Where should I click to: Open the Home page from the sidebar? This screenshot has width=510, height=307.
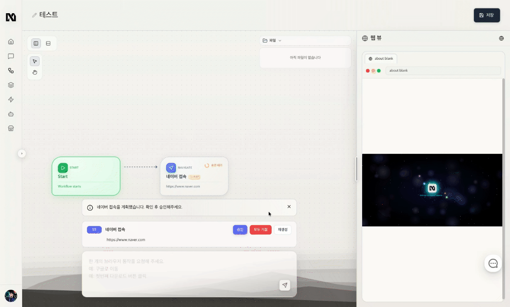[11, 42]
